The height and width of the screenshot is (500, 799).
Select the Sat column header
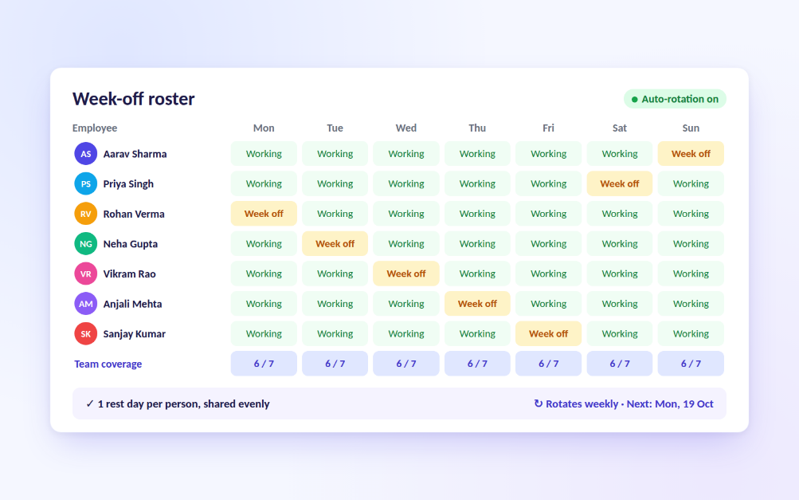point(620,128)
